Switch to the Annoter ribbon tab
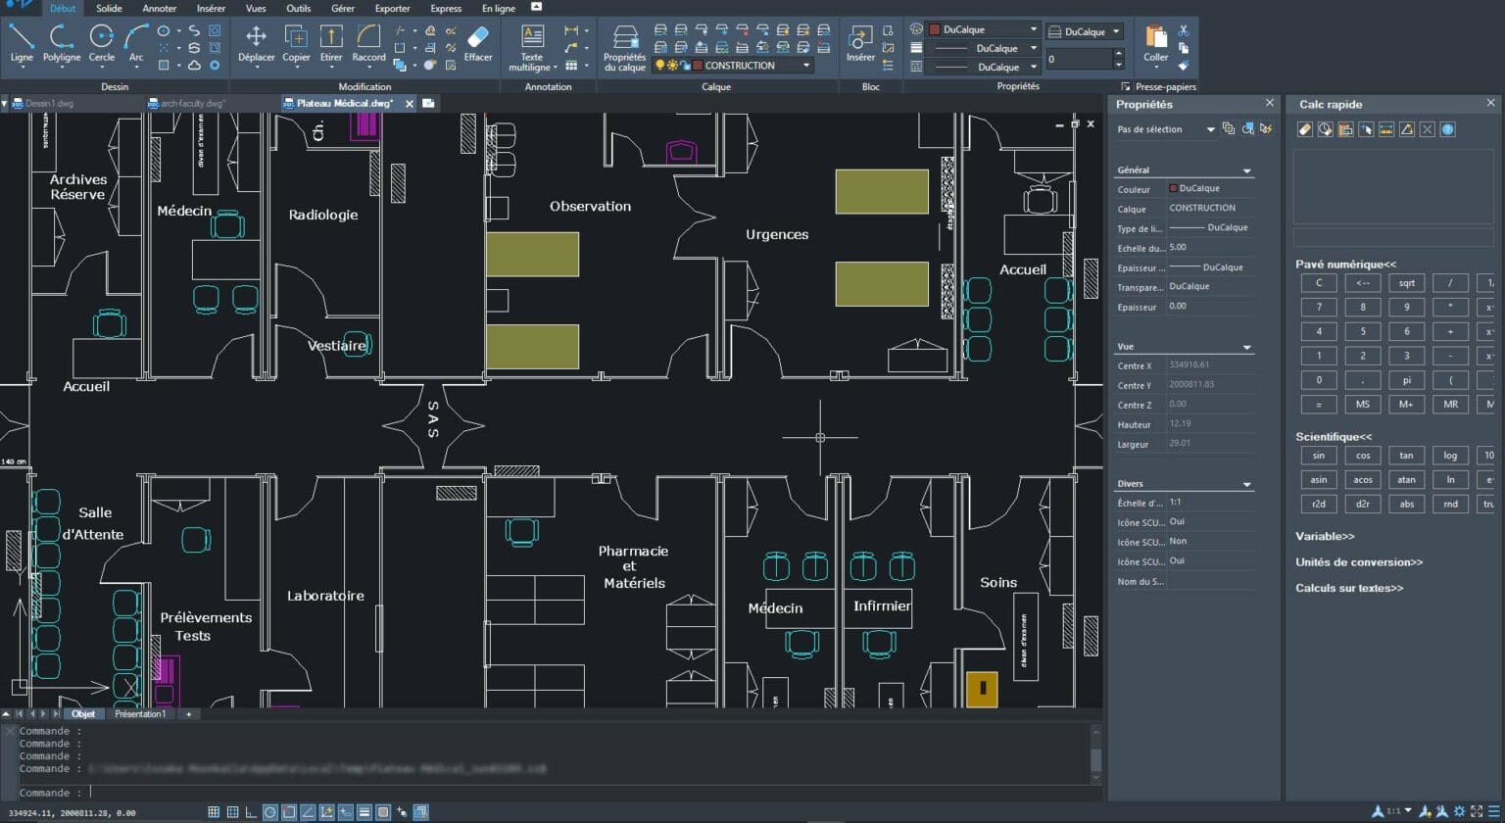 (x=159, y=8)
